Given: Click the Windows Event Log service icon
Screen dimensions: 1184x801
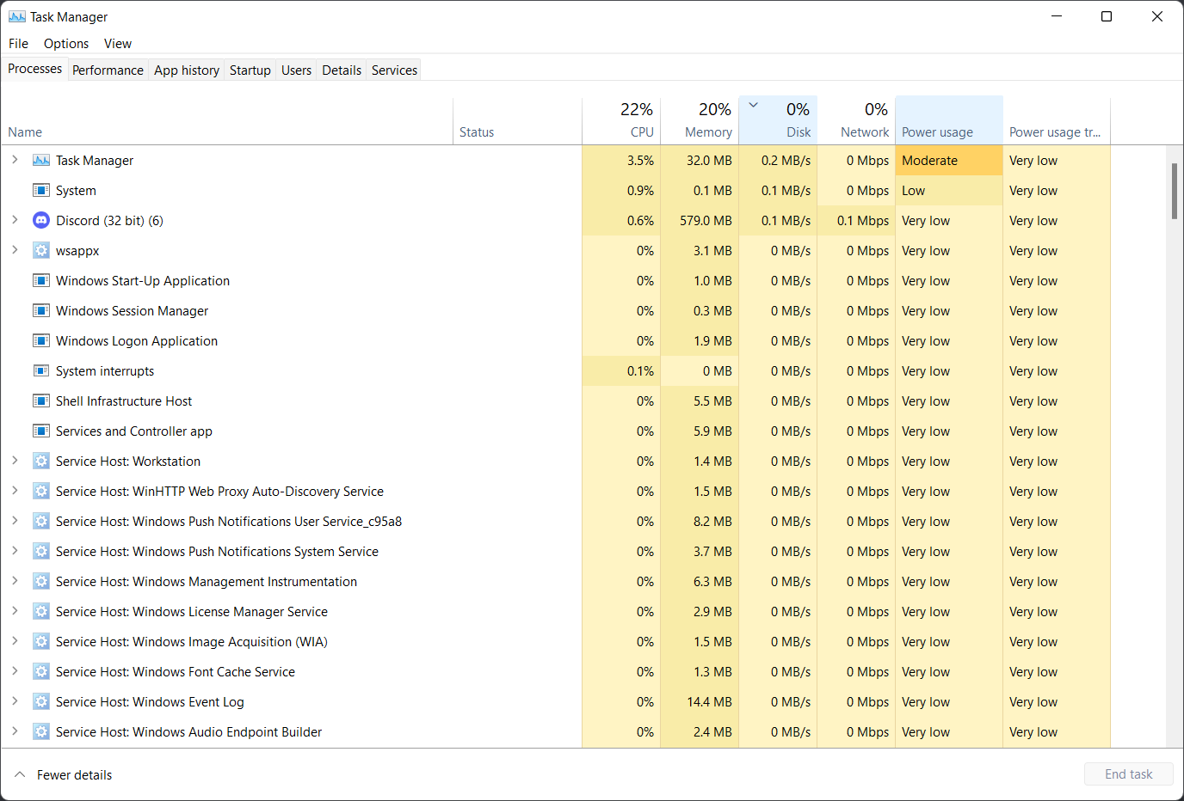Looking at the screenshot, I should click(40, 701).
